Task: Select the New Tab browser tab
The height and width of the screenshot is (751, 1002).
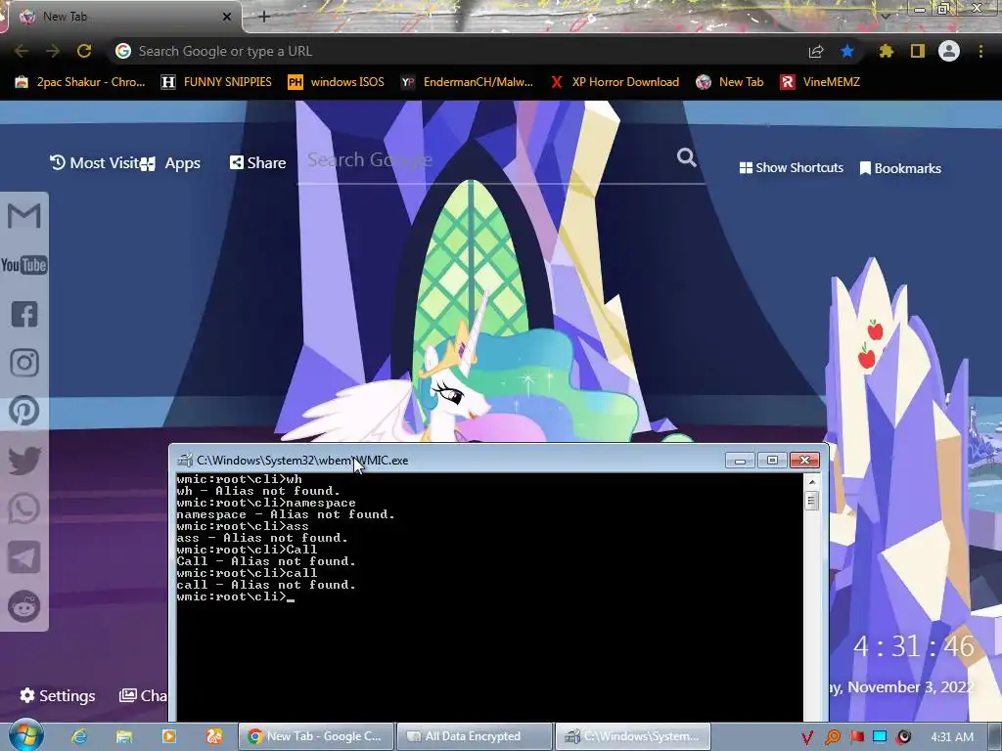Action: pos(124,17)
